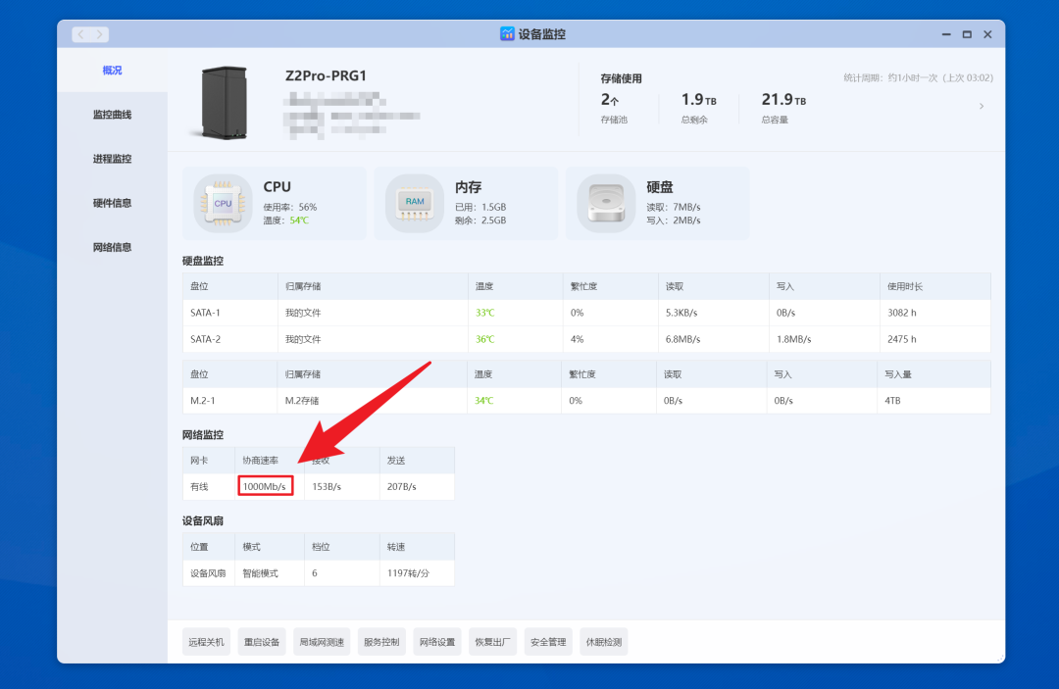Click the 6.8MB/s read speed cell
1059x689 pixels.
pos(713,339)
